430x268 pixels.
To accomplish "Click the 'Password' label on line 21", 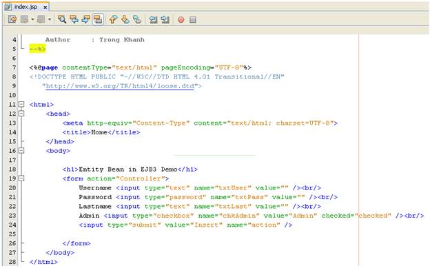I will point(95,197).
